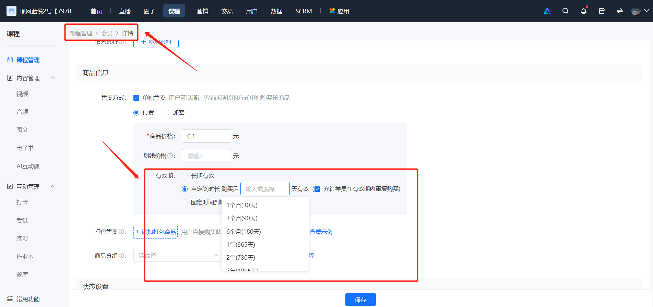
Task: Click the search magnifier icon
Action: click(566, 11)
